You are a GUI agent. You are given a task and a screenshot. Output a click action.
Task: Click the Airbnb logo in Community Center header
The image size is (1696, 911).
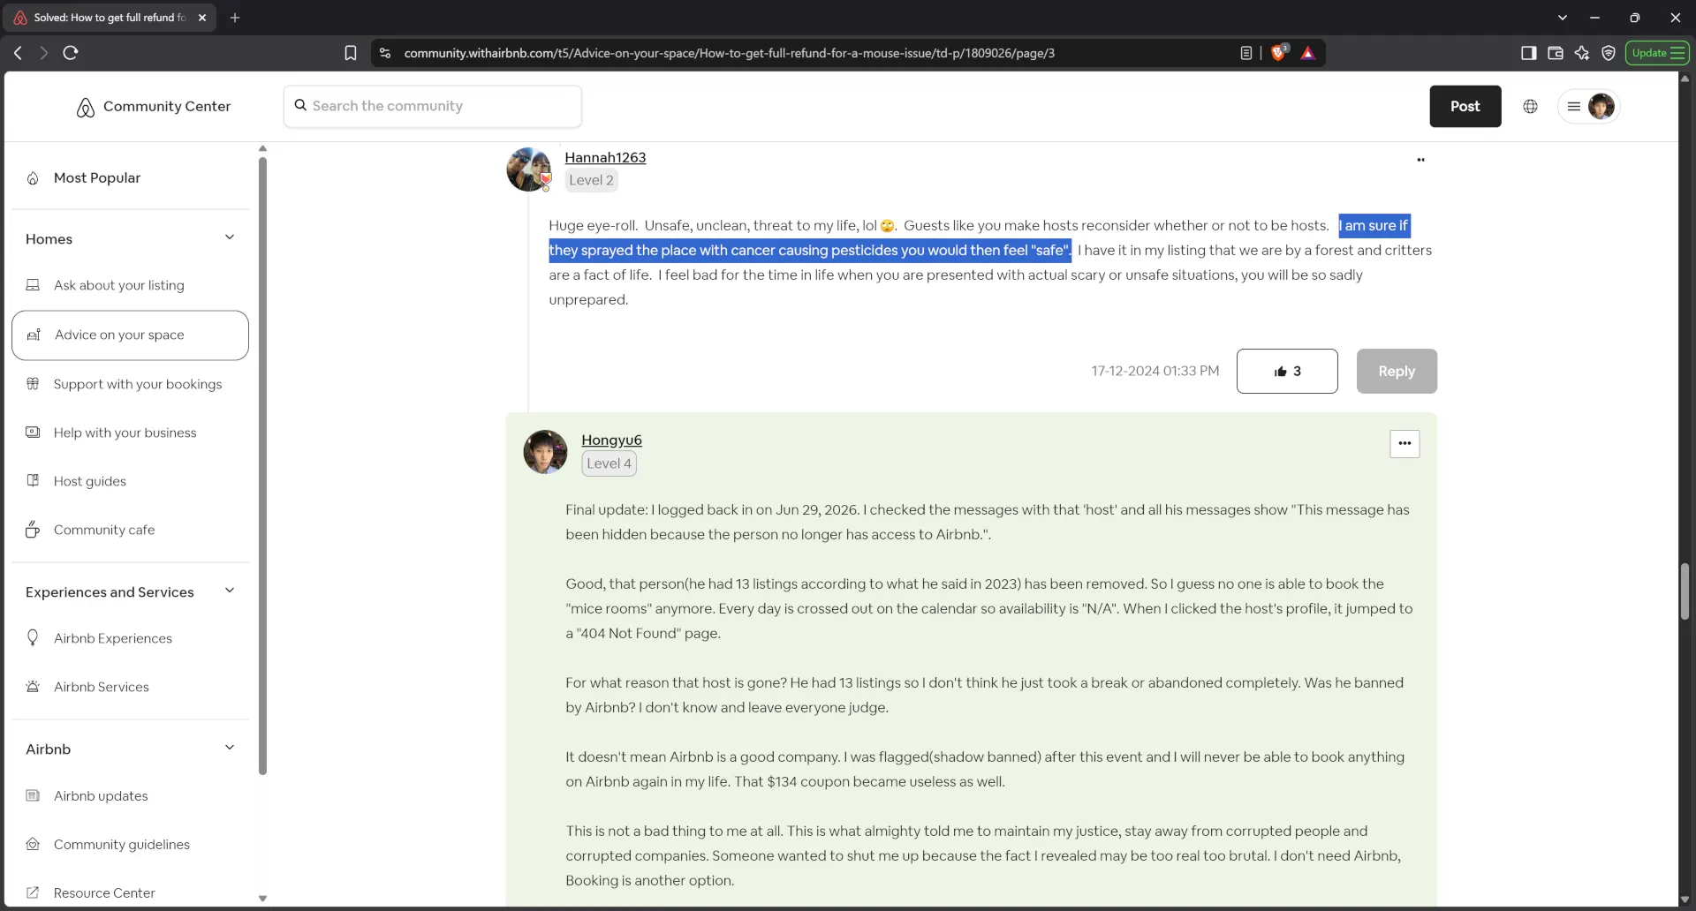(85, 107)
